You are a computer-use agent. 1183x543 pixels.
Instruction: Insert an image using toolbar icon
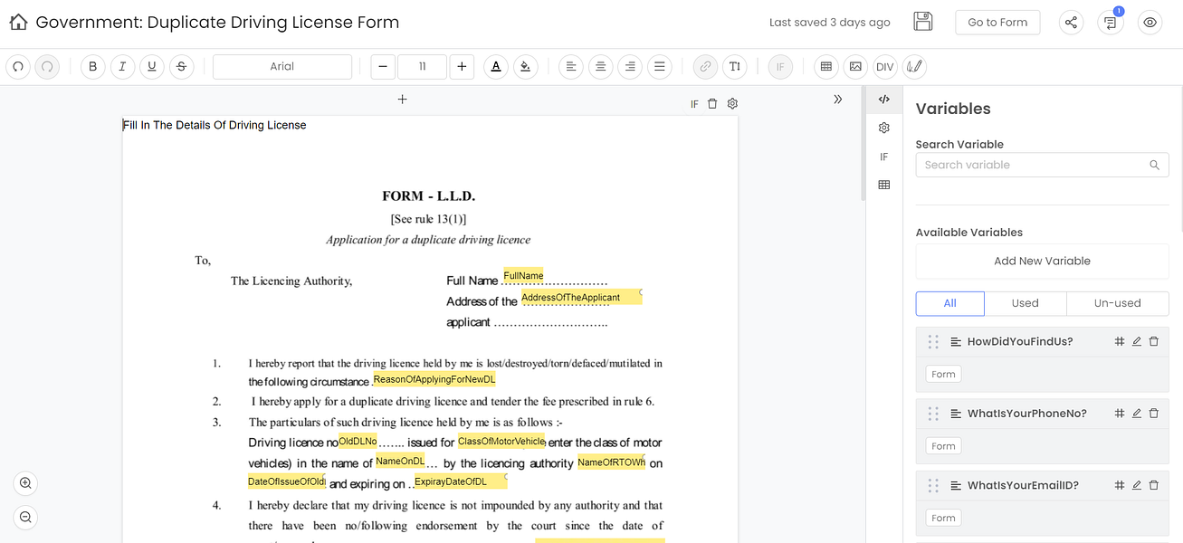854,66
